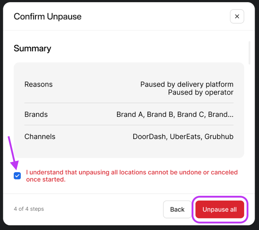Screen dimensions: 259x230
Task: Click the Summary heading
Action: pyautogui.click(x=32, y=48)
